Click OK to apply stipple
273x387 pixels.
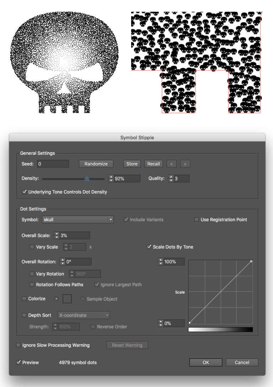coord(206,362)
